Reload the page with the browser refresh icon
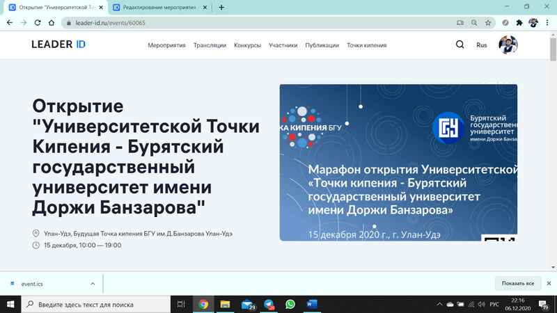This screenshot has height=313, width=557. (x=39, y=22)
